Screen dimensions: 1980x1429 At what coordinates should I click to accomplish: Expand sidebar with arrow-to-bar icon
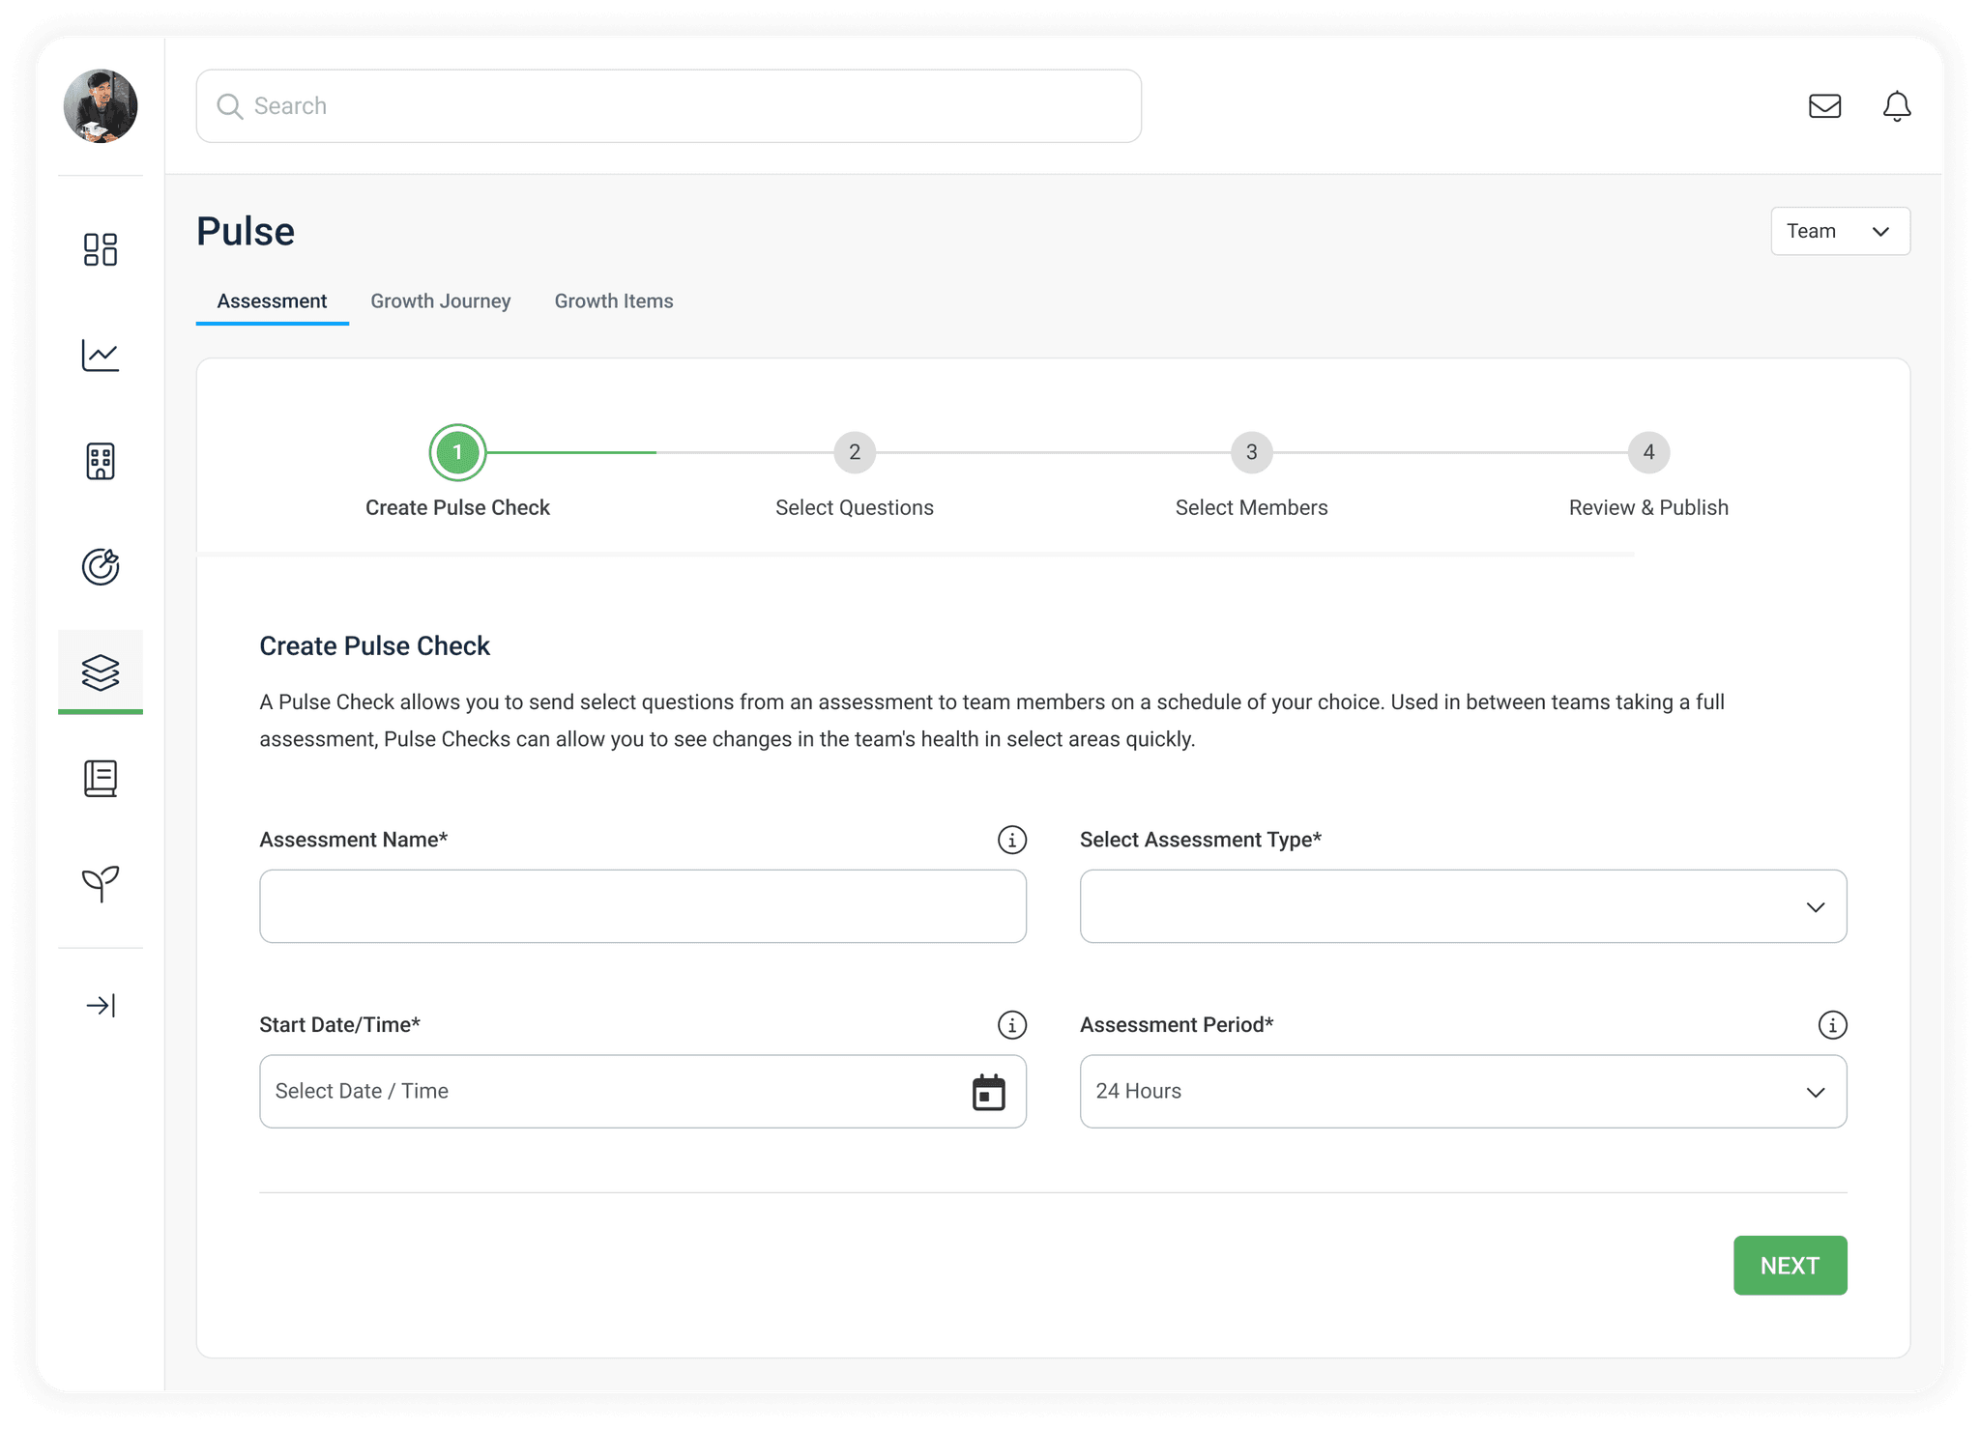coord(101,1006)
